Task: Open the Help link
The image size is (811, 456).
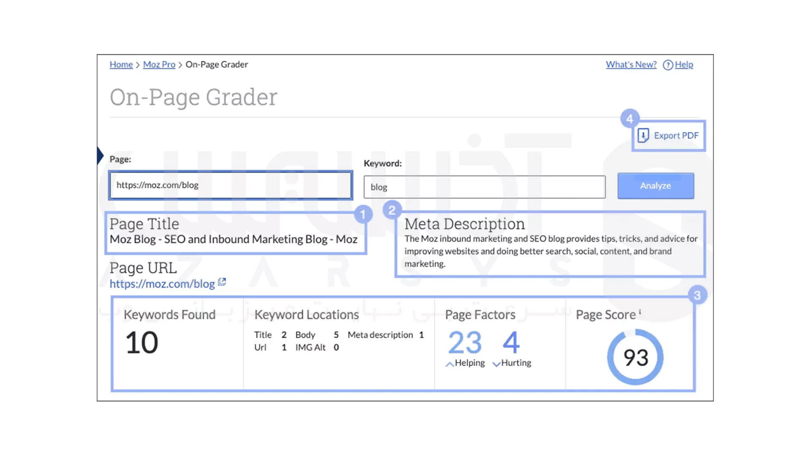Action: (684, 65)
